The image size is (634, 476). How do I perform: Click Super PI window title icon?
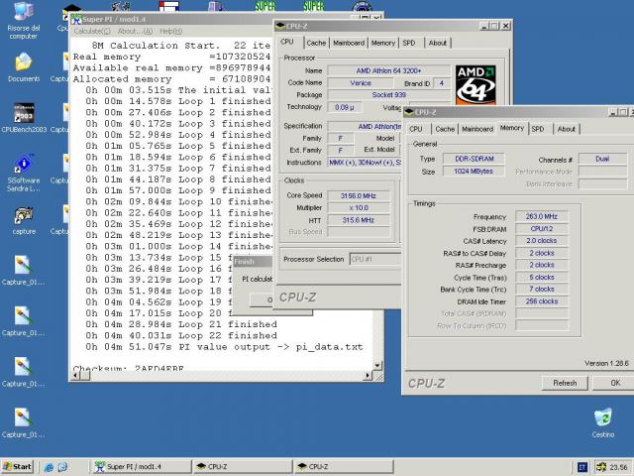point(76,20)
